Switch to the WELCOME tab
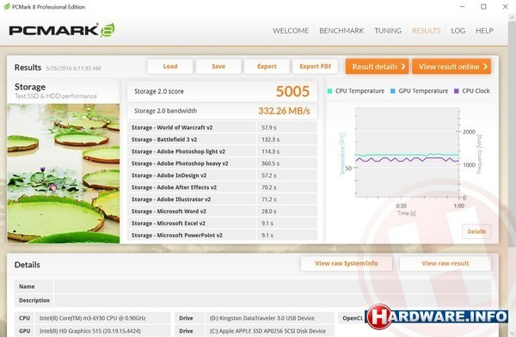Viewport: 516px width, 337px height. [291, 31]
